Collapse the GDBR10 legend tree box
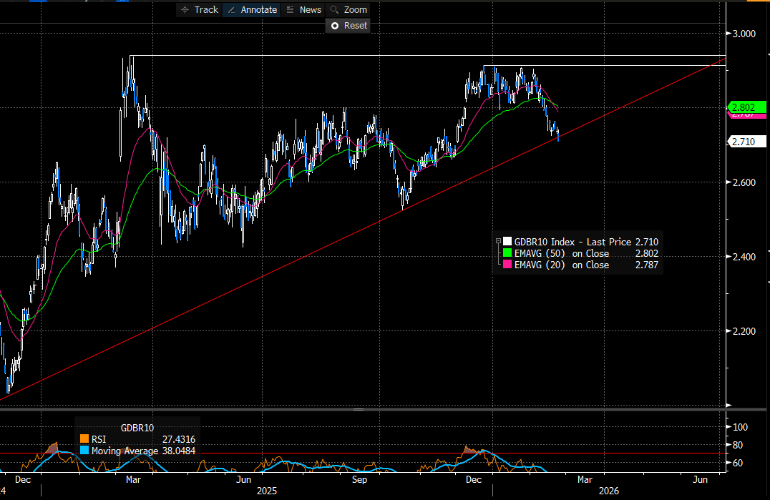 (499, 242)
